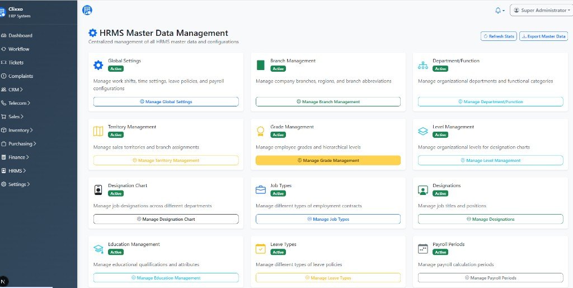Click the Active badge on Global Settings

116,69
